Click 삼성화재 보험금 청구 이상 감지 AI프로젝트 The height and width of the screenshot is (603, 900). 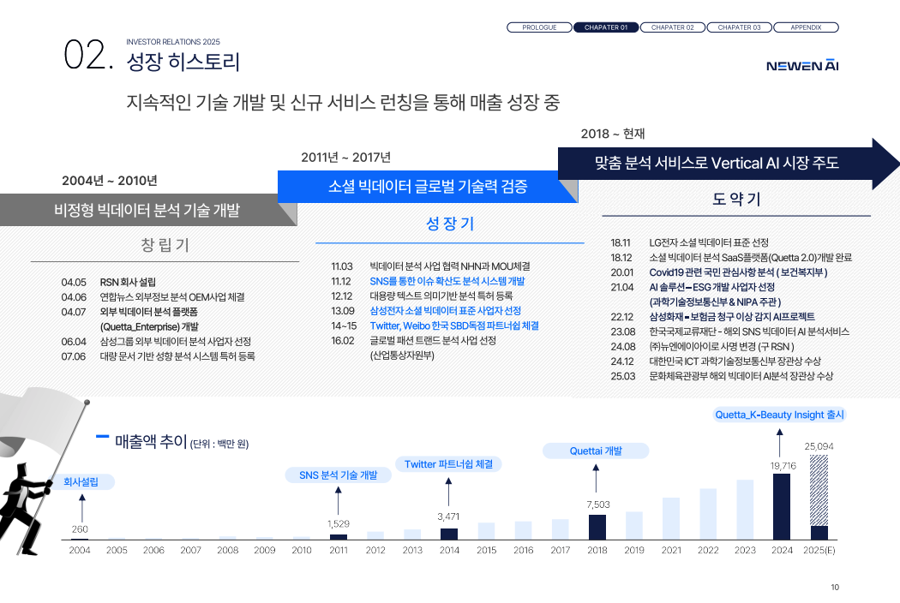pyautogui.click(x=732, y=317)
